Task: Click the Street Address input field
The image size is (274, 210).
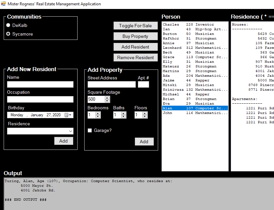Action: point(112,84)
